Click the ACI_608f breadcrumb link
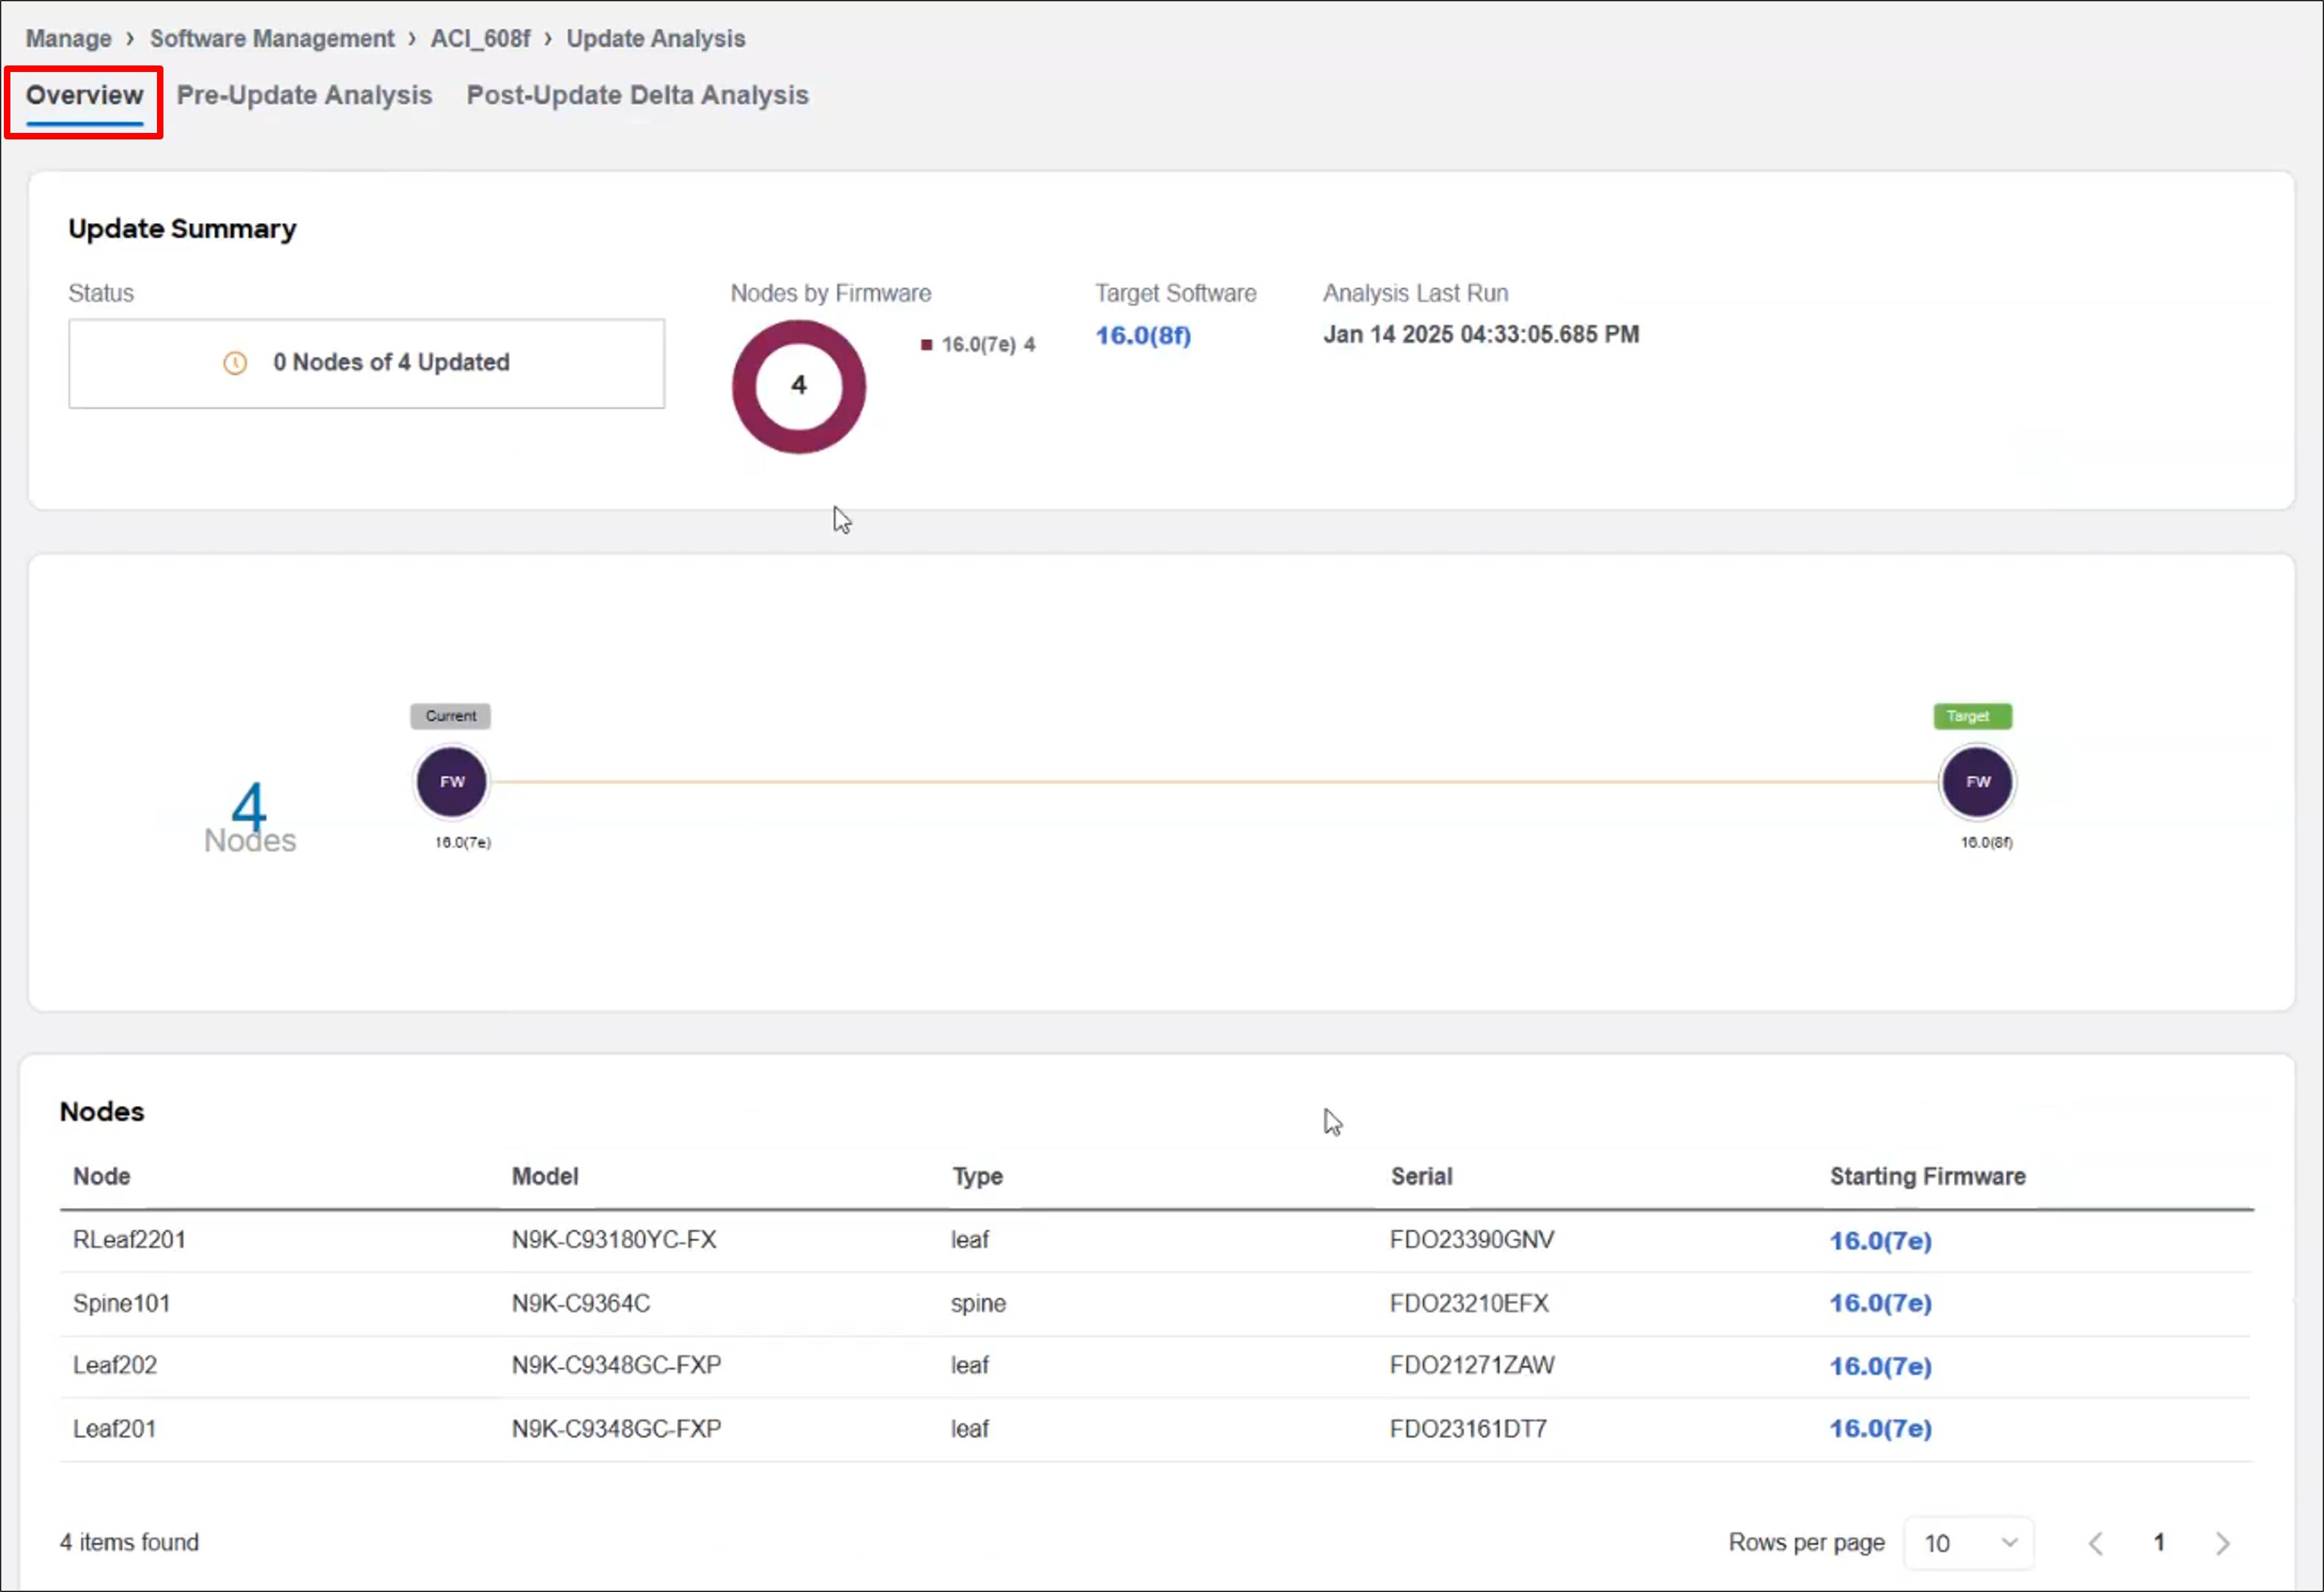 pos(480,38)
